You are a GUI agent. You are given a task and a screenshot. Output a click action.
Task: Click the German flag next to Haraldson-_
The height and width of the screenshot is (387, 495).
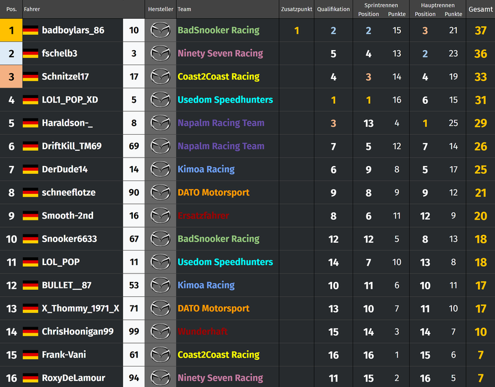click(x=31, y=123)
